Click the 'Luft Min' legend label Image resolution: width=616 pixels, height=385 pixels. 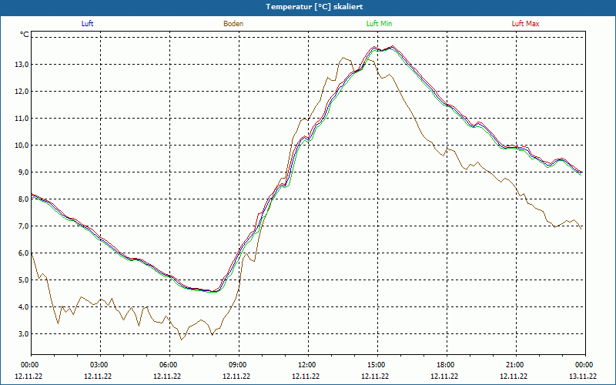[379, 24]
